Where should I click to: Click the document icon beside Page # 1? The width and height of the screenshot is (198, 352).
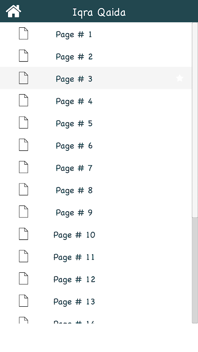(x=24, y=33)
